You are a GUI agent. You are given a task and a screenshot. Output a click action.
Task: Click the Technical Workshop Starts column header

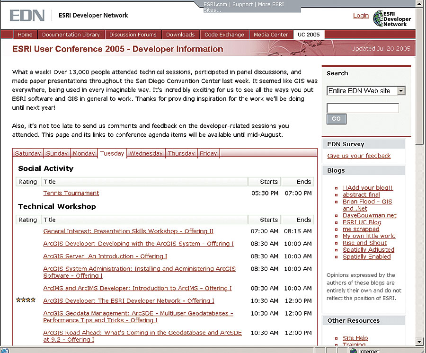265,220
